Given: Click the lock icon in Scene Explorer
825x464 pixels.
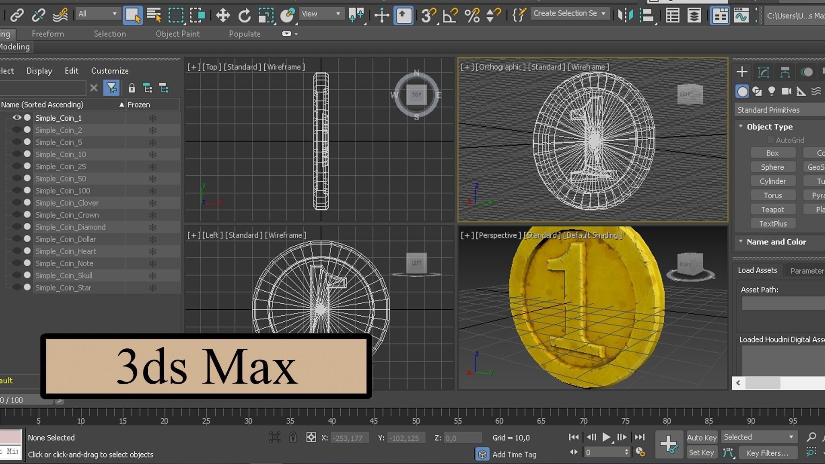Looking at the screenshot, I should (x=131, y=88).
